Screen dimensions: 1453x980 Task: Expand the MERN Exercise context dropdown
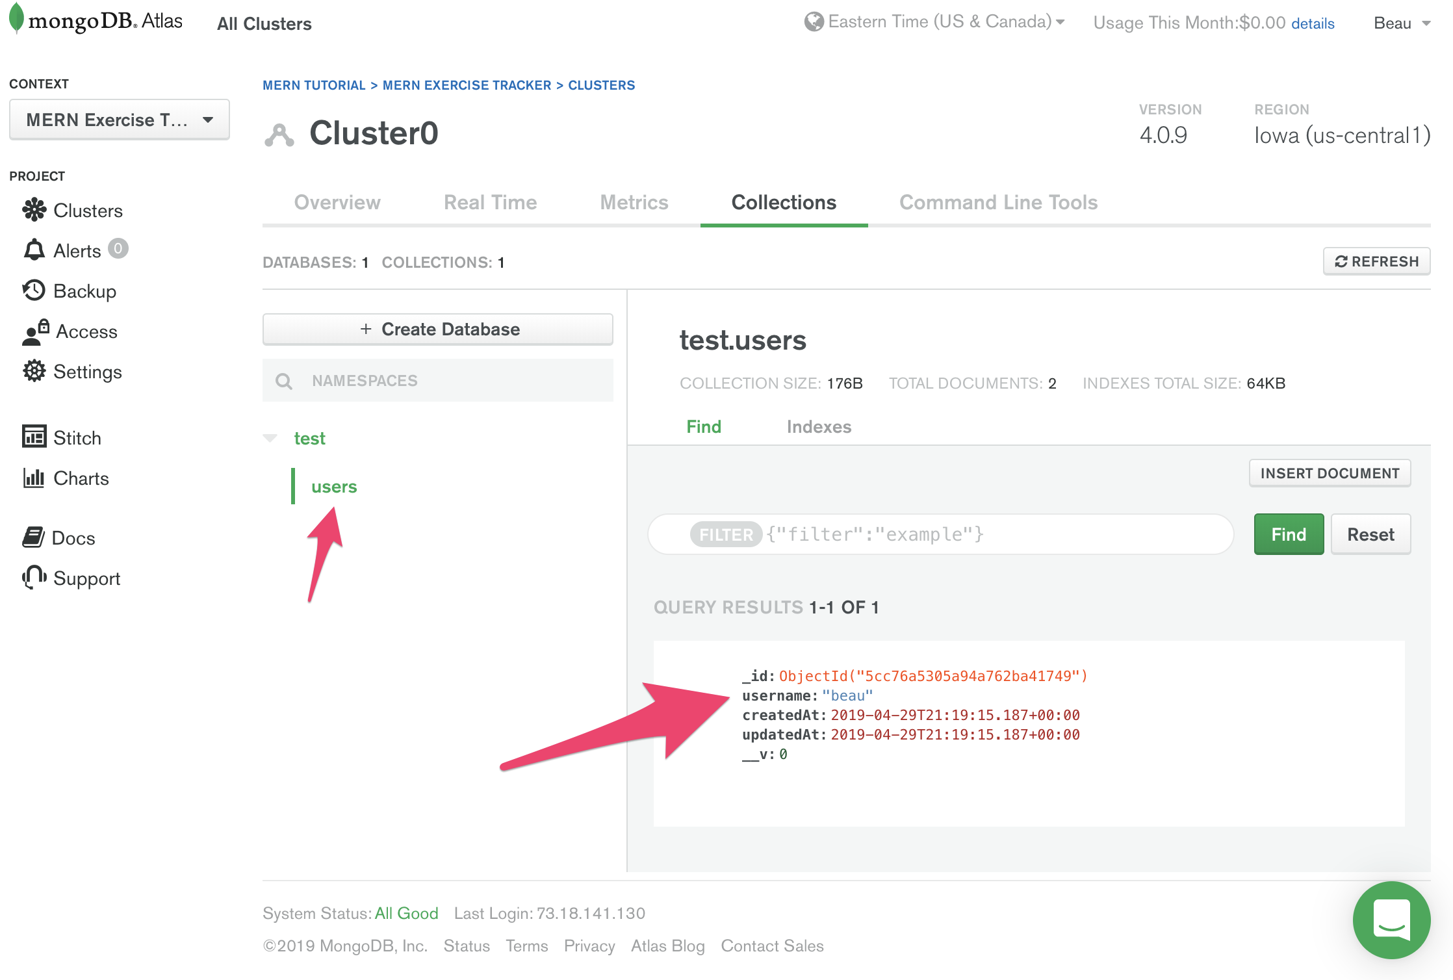(x=120, y=120)
